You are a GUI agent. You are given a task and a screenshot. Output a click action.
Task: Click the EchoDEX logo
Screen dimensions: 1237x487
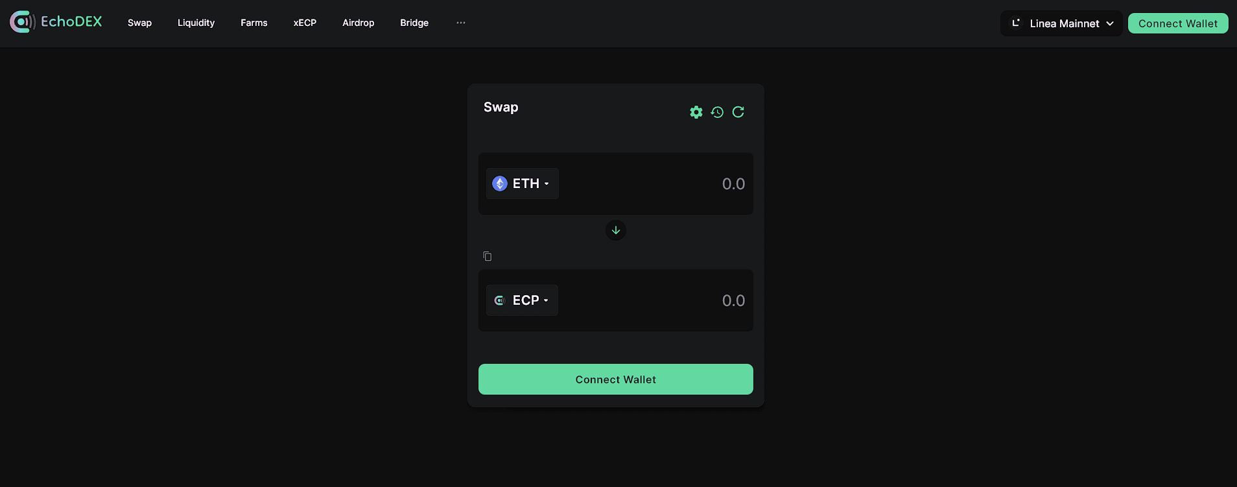(56, 22)
